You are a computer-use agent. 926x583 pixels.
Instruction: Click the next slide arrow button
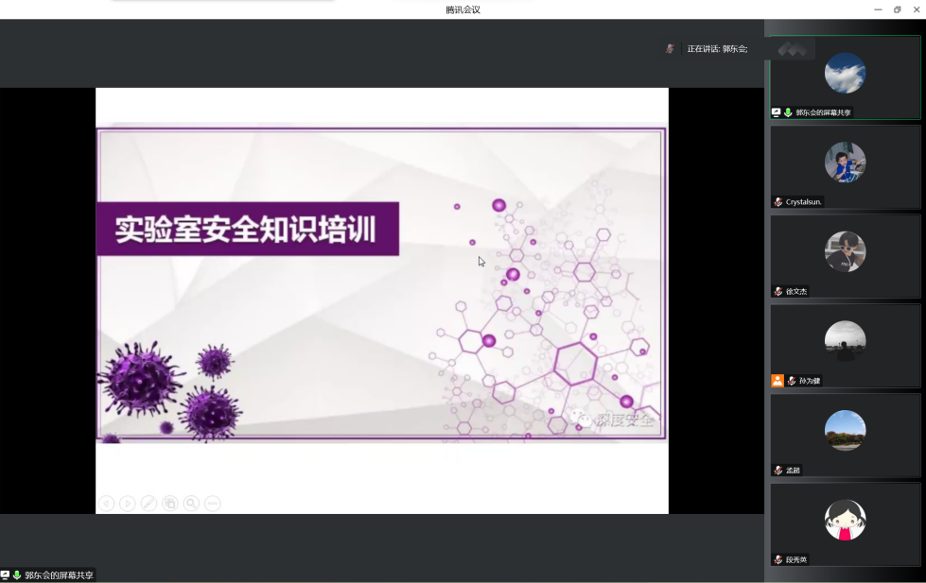point(127,504)
